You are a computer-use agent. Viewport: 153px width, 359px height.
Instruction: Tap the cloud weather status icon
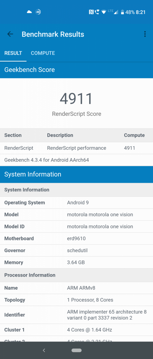tap(29, 12)
